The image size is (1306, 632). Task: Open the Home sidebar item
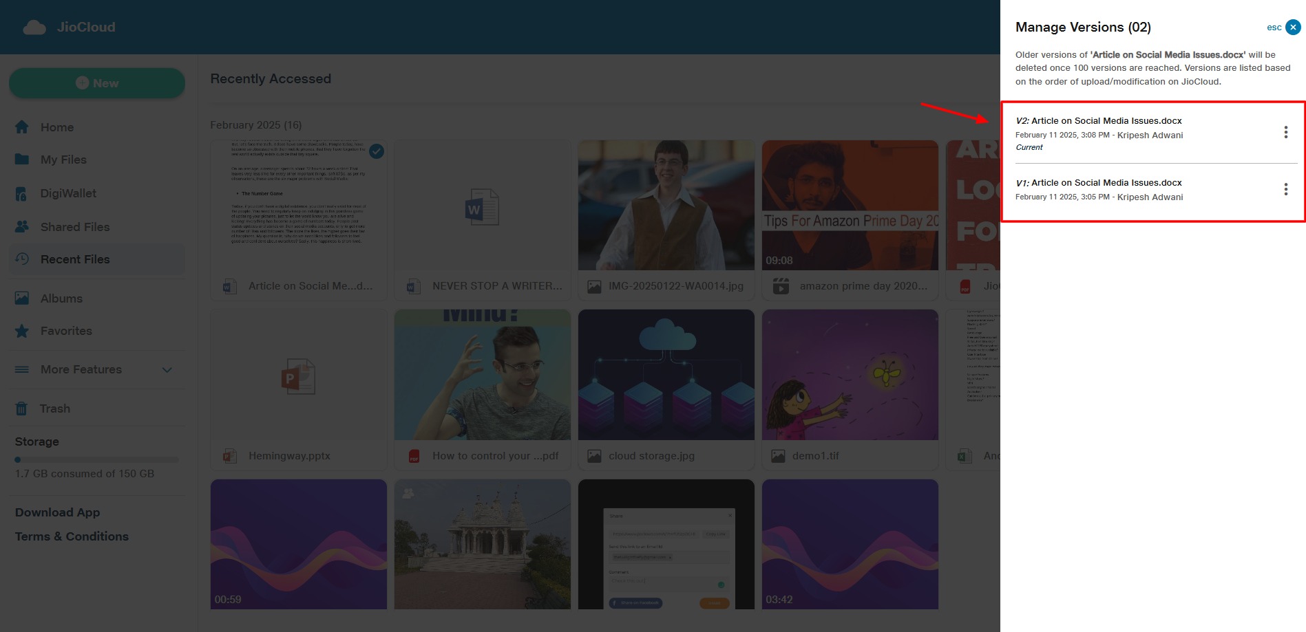[x=56, y=127]
